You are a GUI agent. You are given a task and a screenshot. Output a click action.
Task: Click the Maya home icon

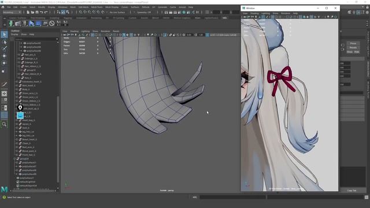(3, 7)
